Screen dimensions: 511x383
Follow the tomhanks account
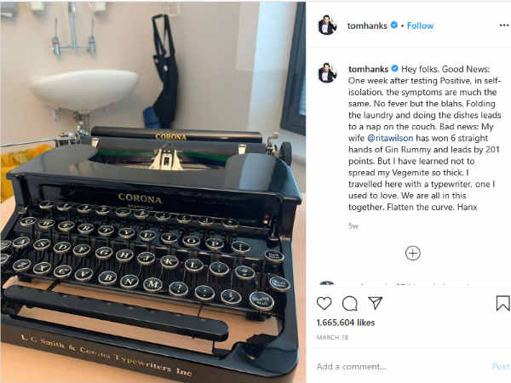[x=420, y=26]
